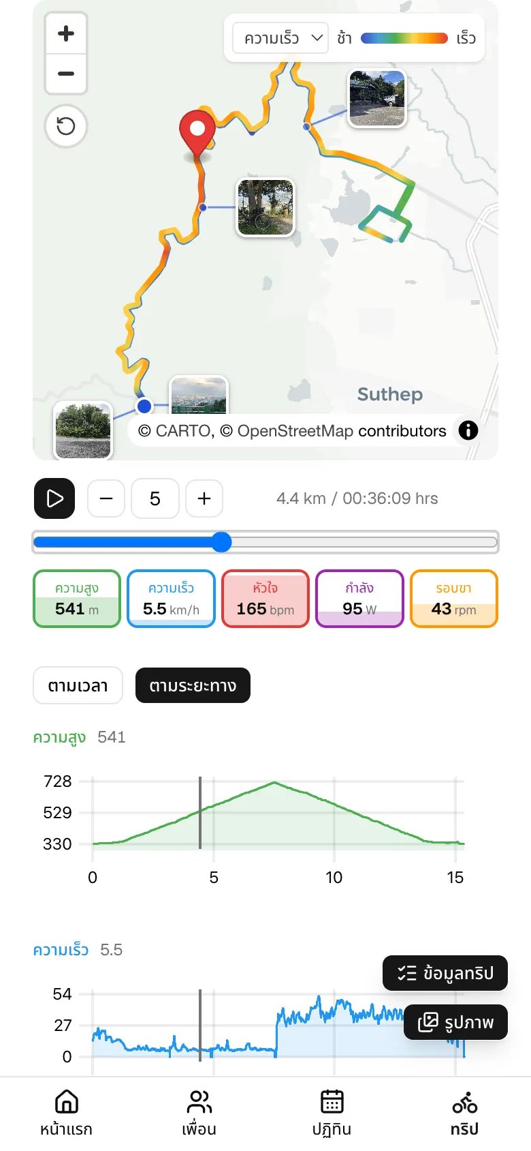Increase playback speed with plus button
This screenshot has width=531, height=1151.
[204, 498]
